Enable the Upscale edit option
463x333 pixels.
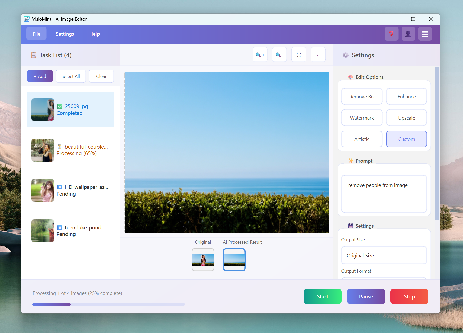point(406,118)
